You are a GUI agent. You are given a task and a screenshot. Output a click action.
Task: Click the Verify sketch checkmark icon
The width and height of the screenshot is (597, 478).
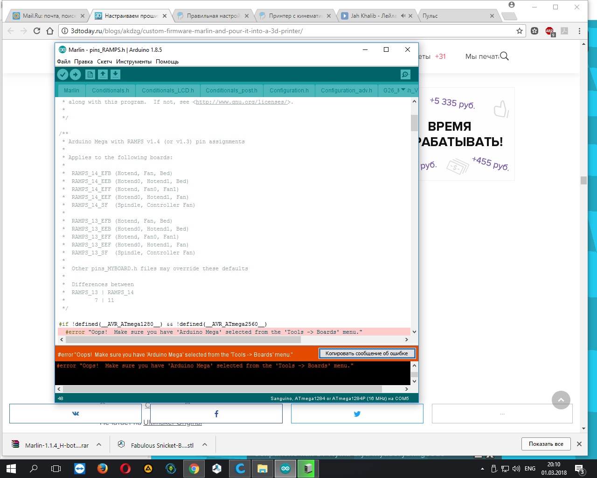pyautogui.click(x=62, y=74)
